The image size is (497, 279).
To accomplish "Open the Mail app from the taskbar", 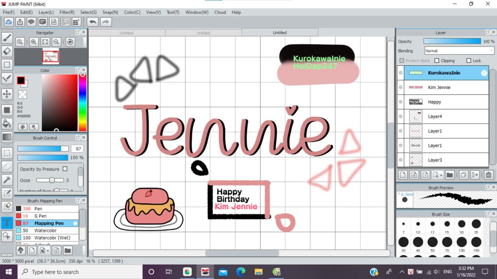I will point(223,272).
